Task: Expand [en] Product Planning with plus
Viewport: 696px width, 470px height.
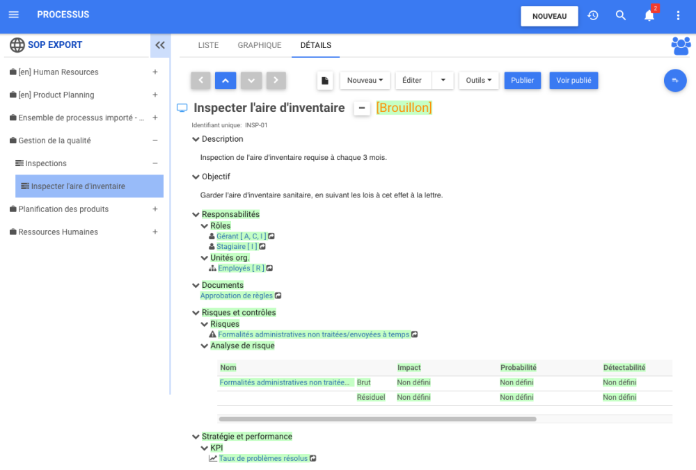Action: 155,95
